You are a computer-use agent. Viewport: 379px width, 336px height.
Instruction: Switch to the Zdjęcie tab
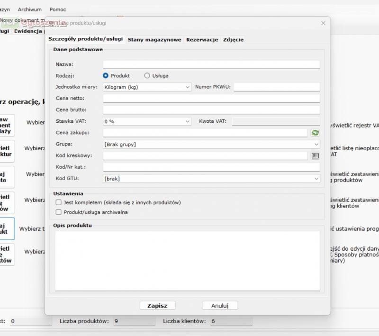[233, 40]
